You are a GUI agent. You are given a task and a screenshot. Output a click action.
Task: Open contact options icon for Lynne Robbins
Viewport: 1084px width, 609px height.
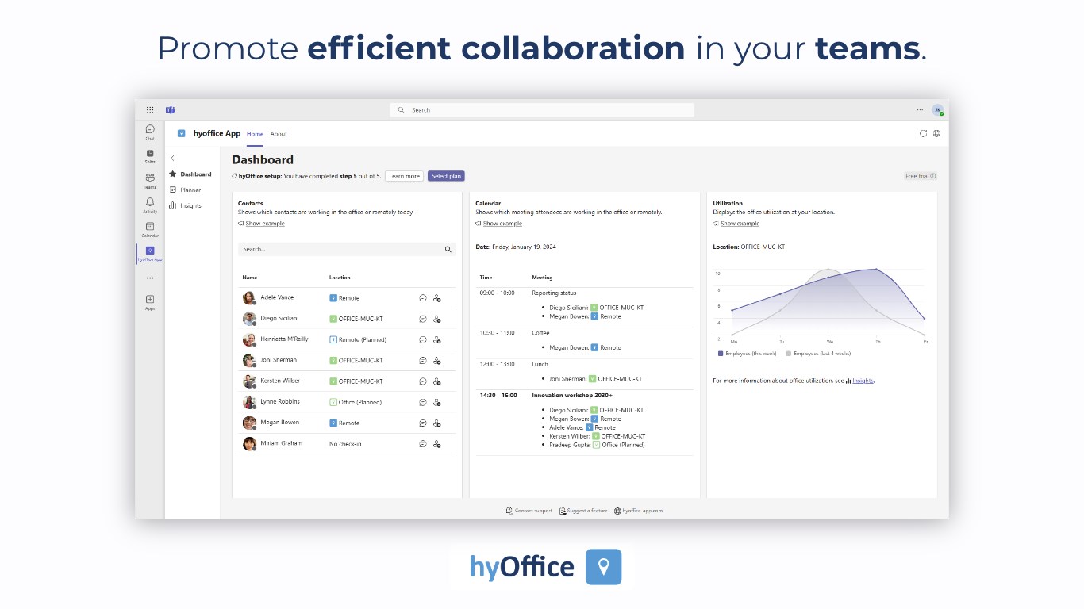coord(437,402)
